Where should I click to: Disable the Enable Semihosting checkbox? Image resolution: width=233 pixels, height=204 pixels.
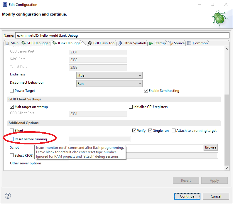146,91
